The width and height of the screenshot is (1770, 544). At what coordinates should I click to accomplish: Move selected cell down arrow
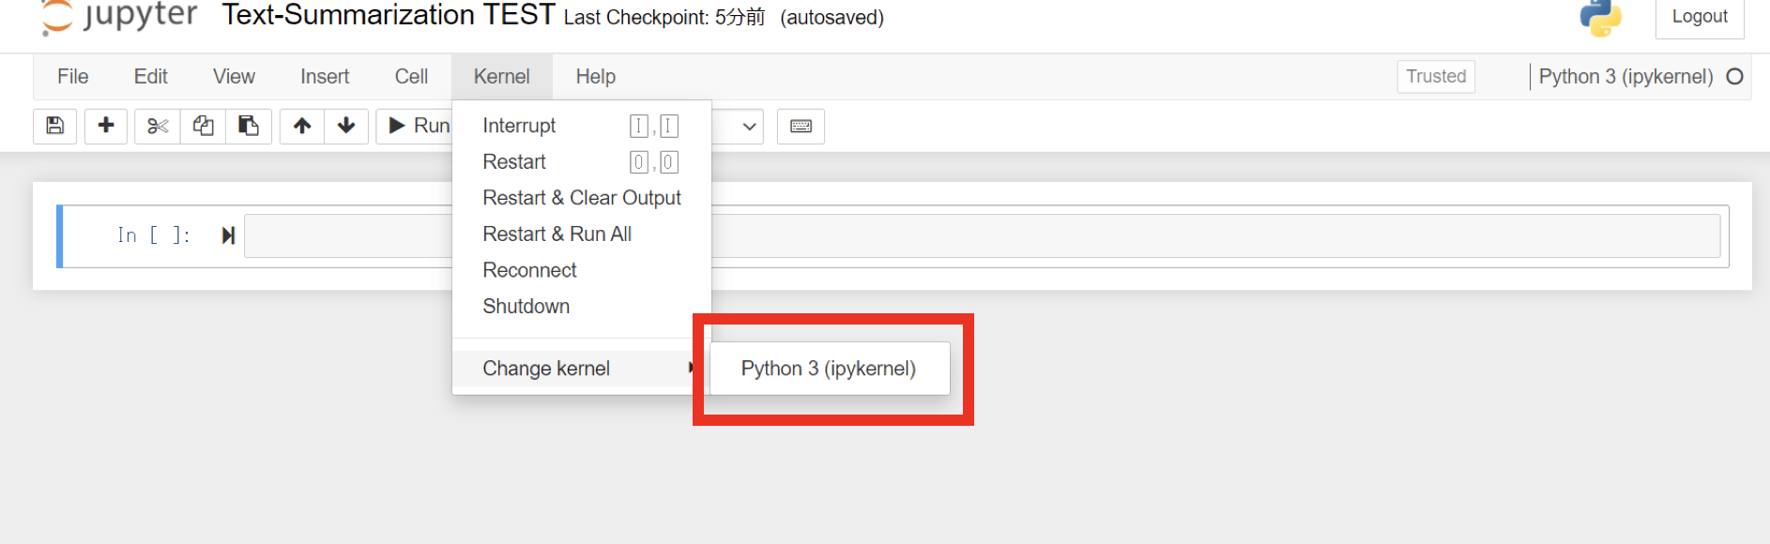tap(346, 126)
